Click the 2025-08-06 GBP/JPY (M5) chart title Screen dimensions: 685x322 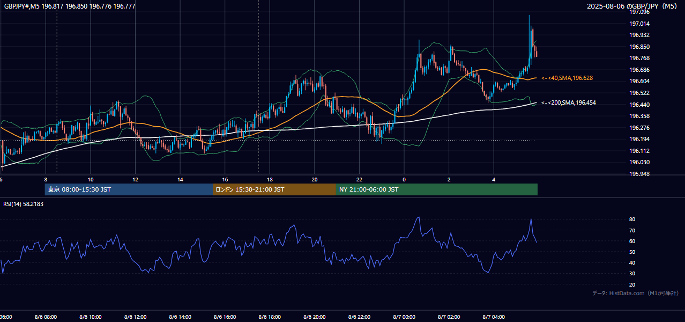pos(632,6)
